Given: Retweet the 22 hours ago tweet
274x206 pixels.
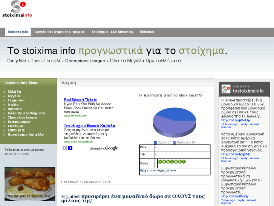Looking at the screenshot, I should point(255,158).
